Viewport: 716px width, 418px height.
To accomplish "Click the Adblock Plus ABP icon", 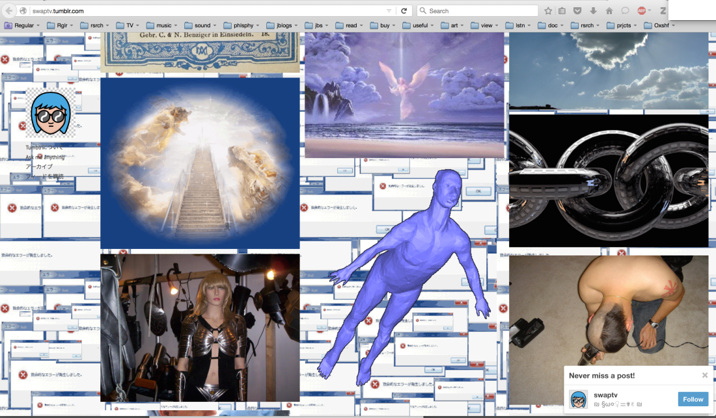I will (x=642, y=11).
